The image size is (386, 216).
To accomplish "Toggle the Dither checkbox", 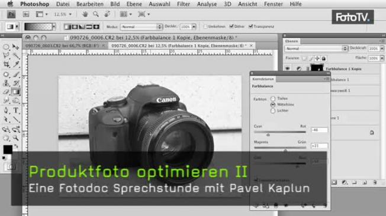I will click(x=231, y=27).
